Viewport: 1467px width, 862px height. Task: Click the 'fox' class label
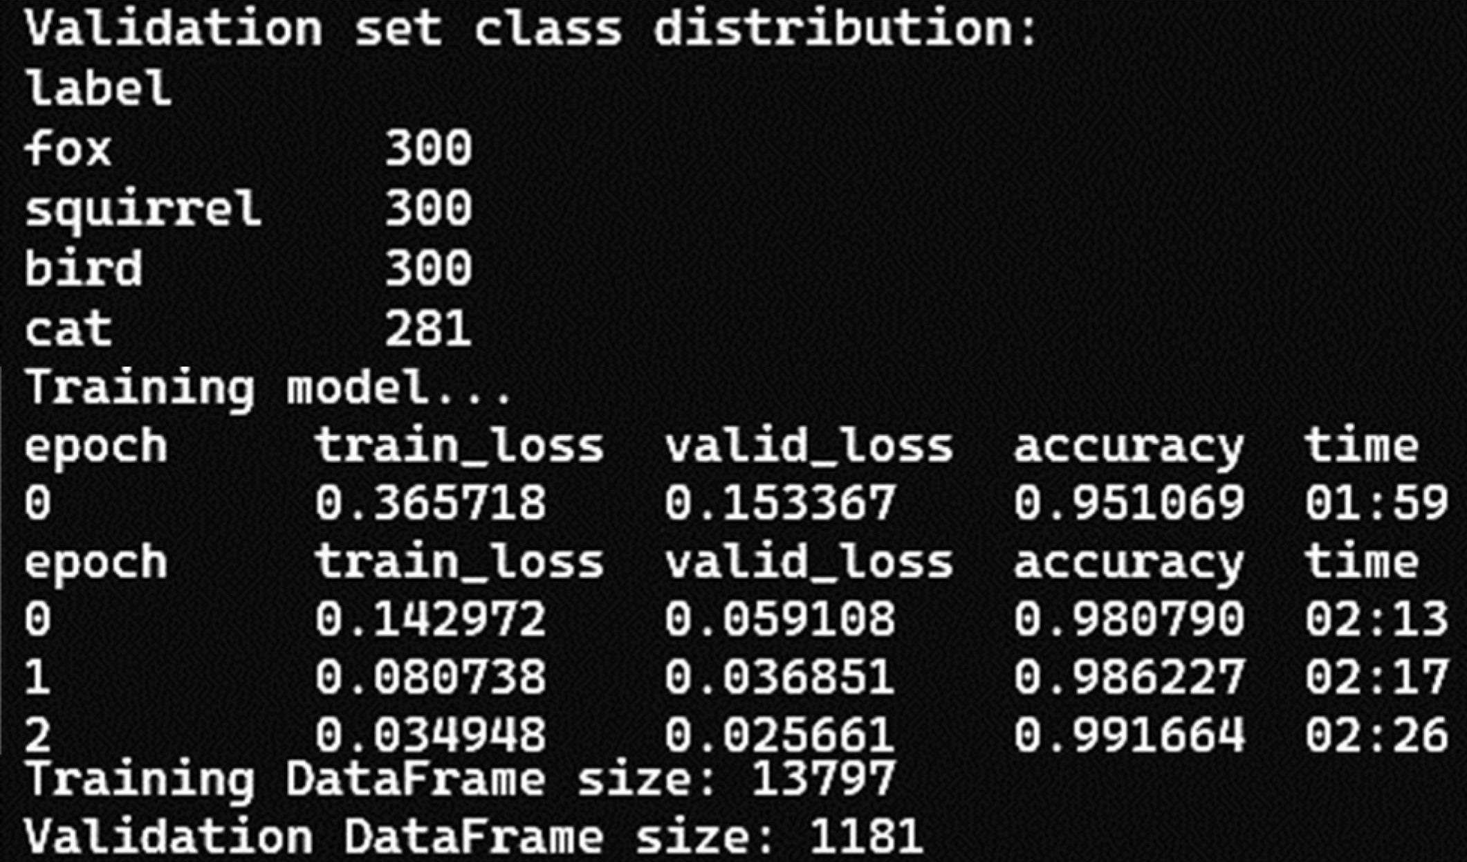tap(68, 148)
